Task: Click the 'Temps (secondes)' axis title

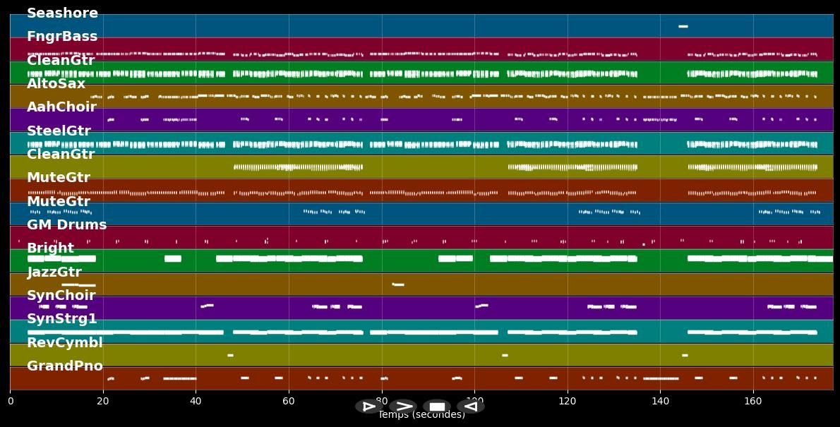Action: click(421, 415)
